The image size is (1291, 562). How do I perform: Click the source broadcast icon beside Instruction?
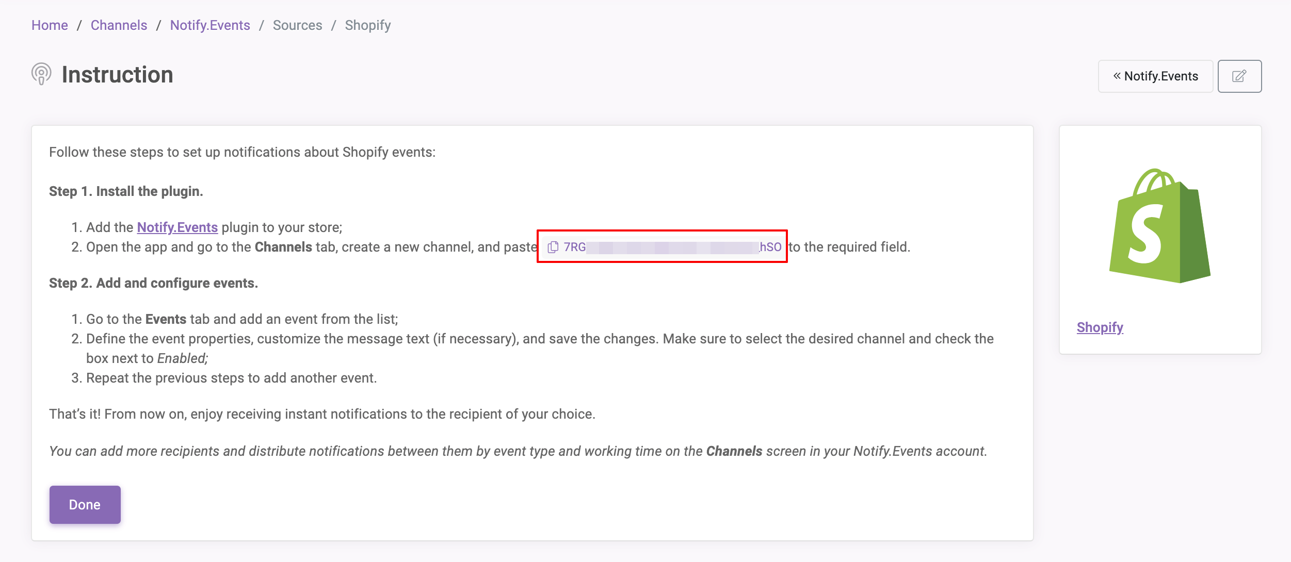pos(41,74)
